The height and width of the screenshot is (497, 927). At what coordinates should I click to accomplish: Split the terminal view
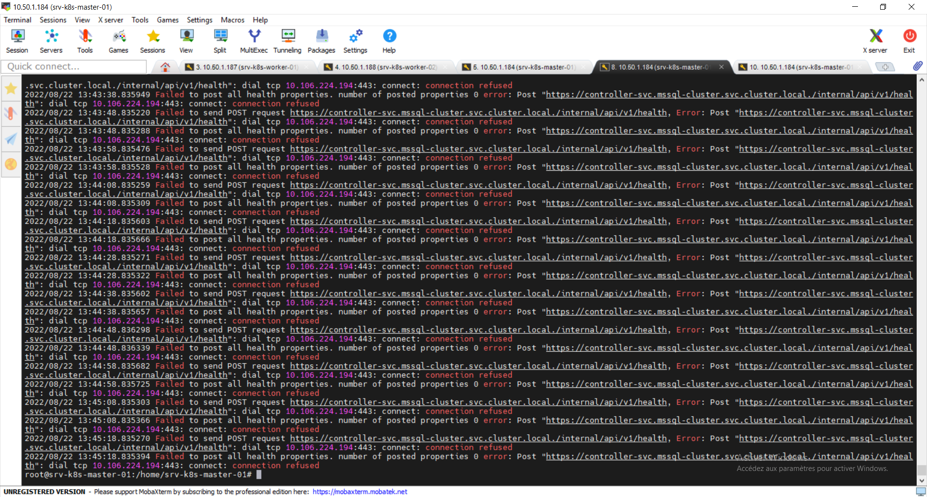click(x=220, y=41)
